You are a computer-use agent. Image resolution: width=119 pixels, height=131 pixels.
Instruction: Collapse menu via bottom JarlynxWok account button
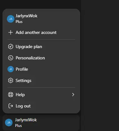click(x=41, y=123)
